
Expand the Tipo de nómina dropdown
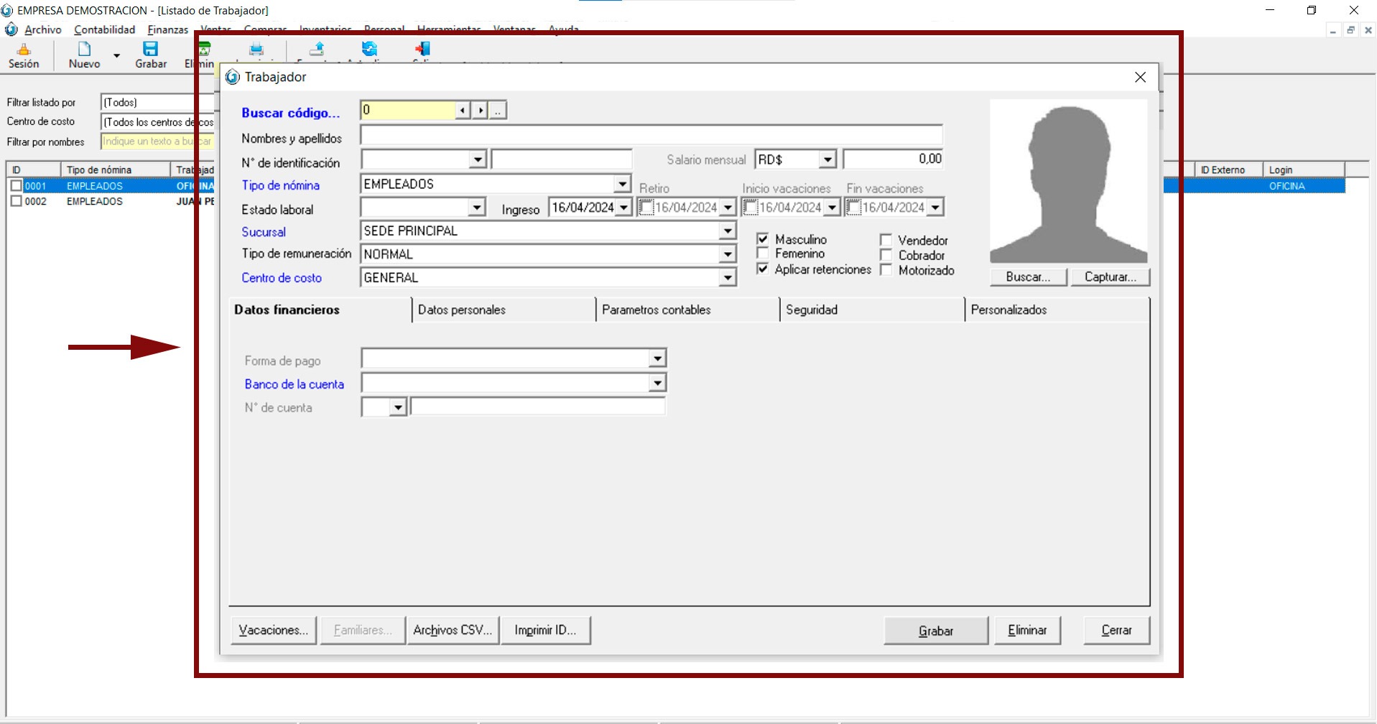[622, 185]
